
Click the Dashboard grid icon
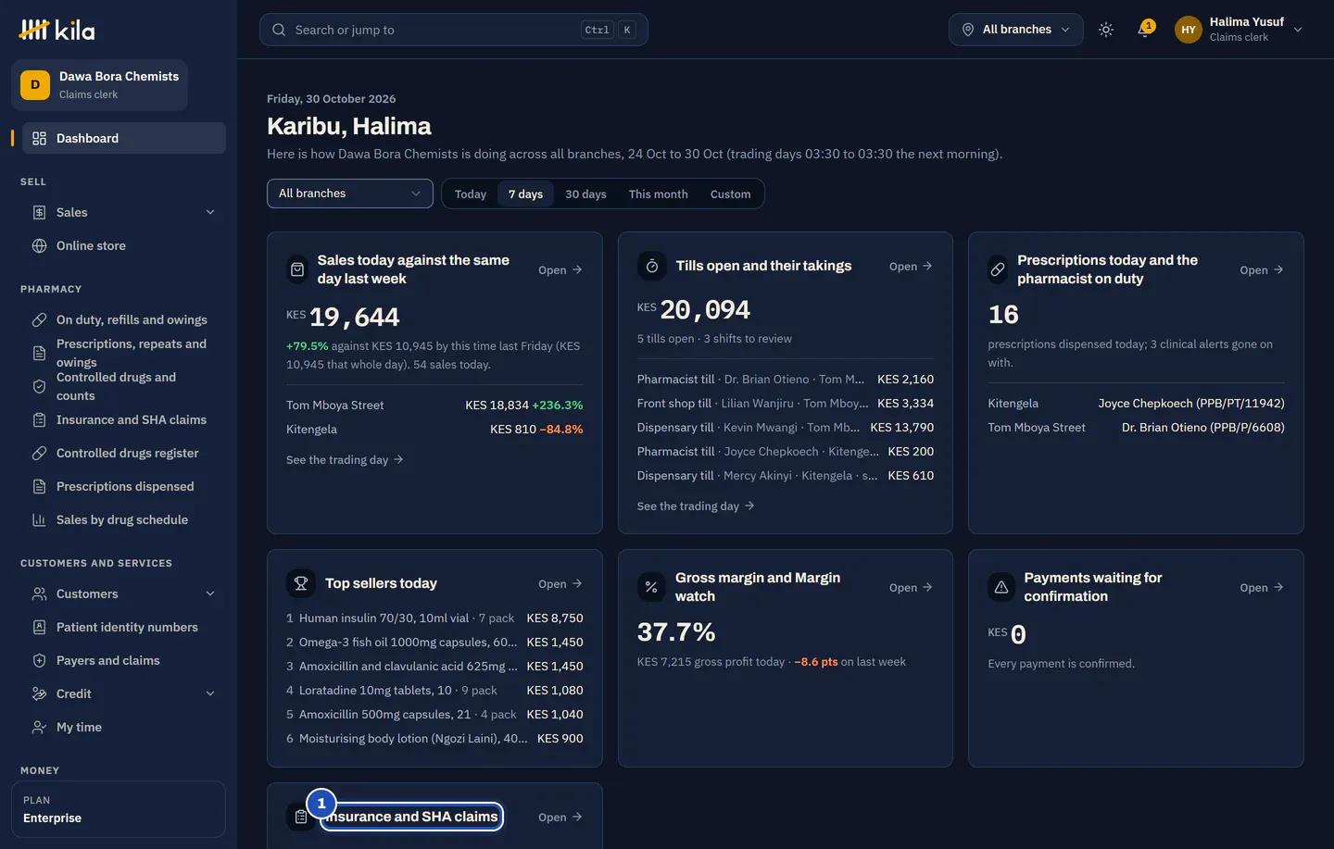39,138
